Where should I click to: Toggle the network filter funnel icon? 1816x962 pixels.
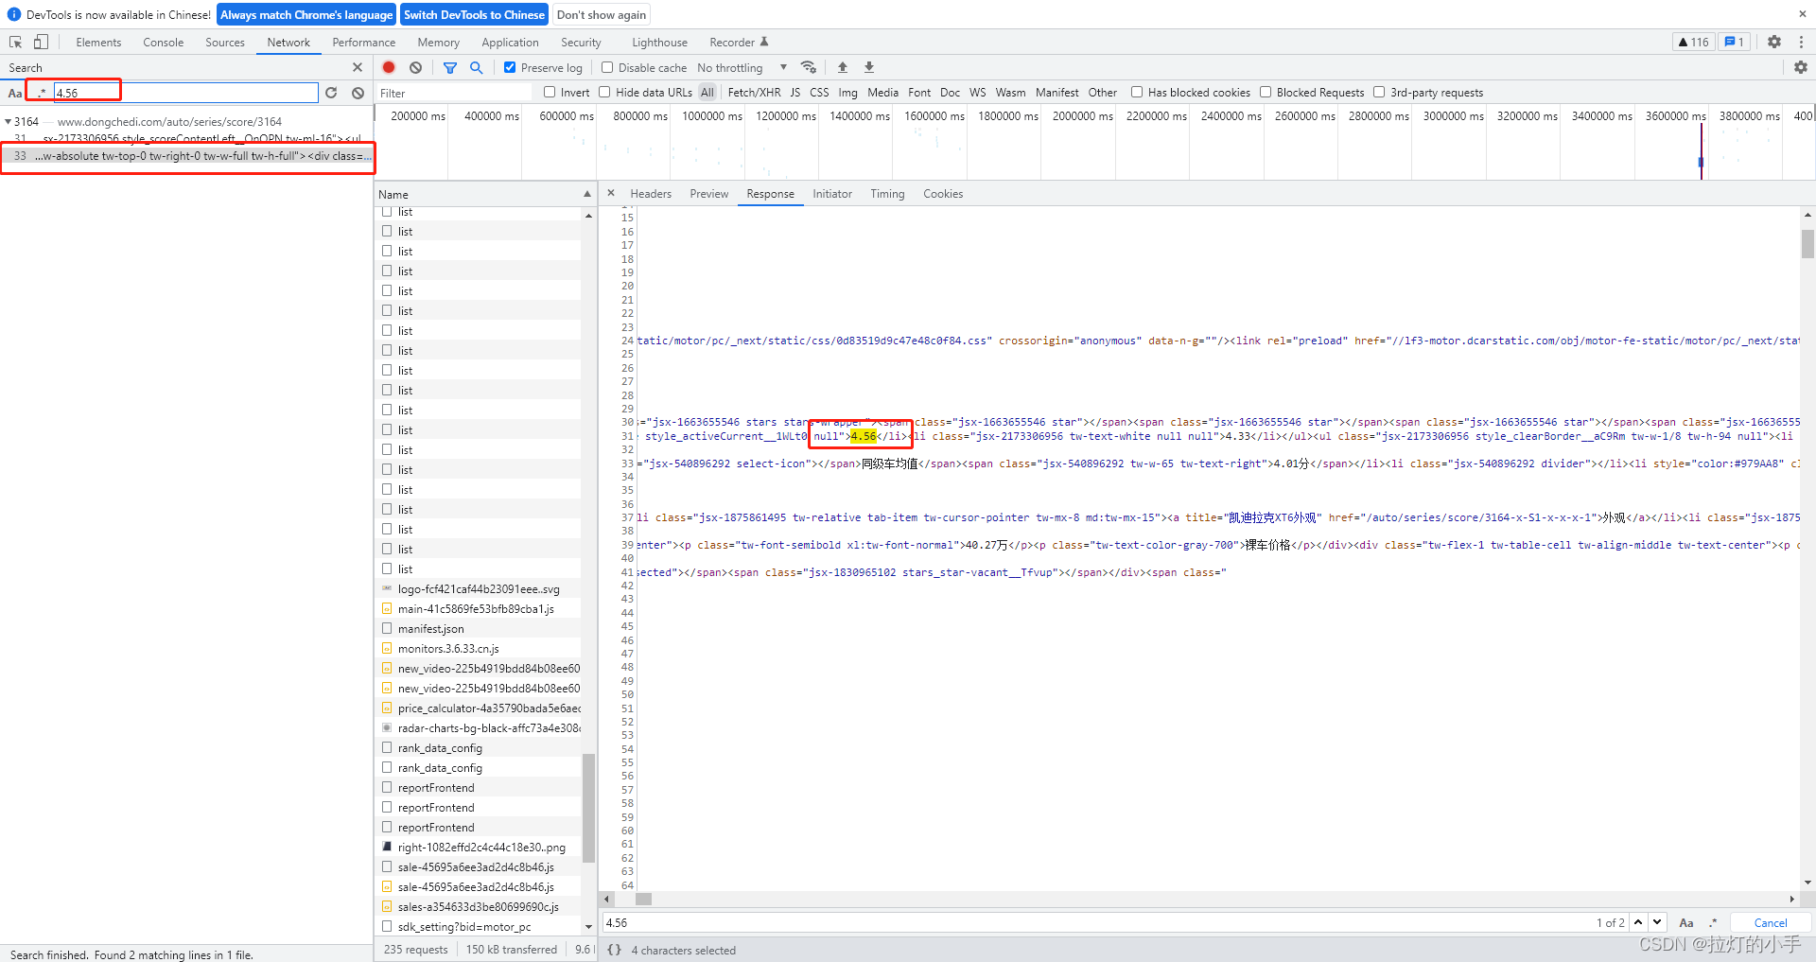450,67
